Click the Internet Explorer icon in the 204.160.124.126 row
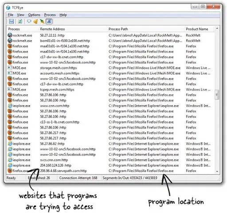 point(10,165)
